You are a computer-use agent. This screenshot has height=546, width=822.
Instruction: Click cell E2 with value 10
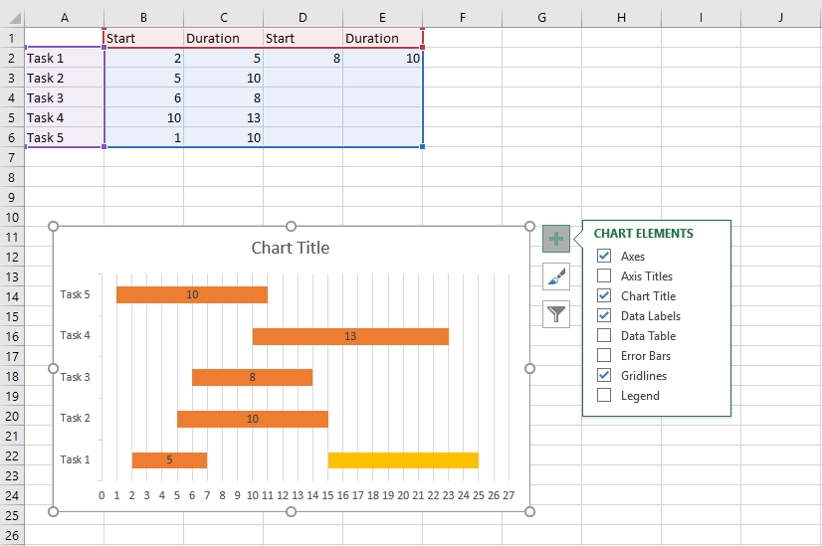coord(383,58)
